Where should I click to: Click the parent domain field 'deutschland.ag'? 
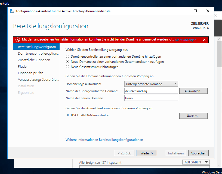click(x=151, y=91)
